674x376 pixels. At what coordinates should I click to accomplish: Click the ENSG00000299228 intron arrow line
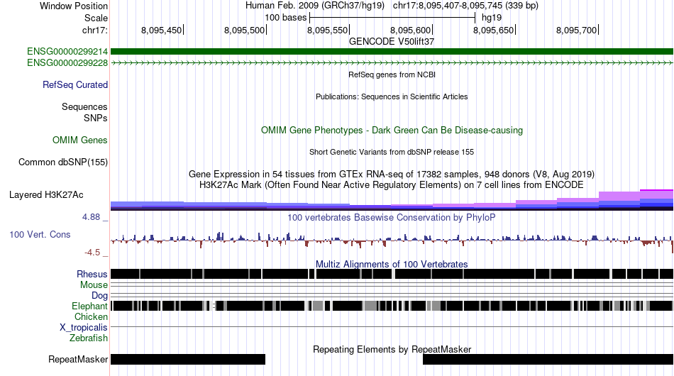coord(392,62)
